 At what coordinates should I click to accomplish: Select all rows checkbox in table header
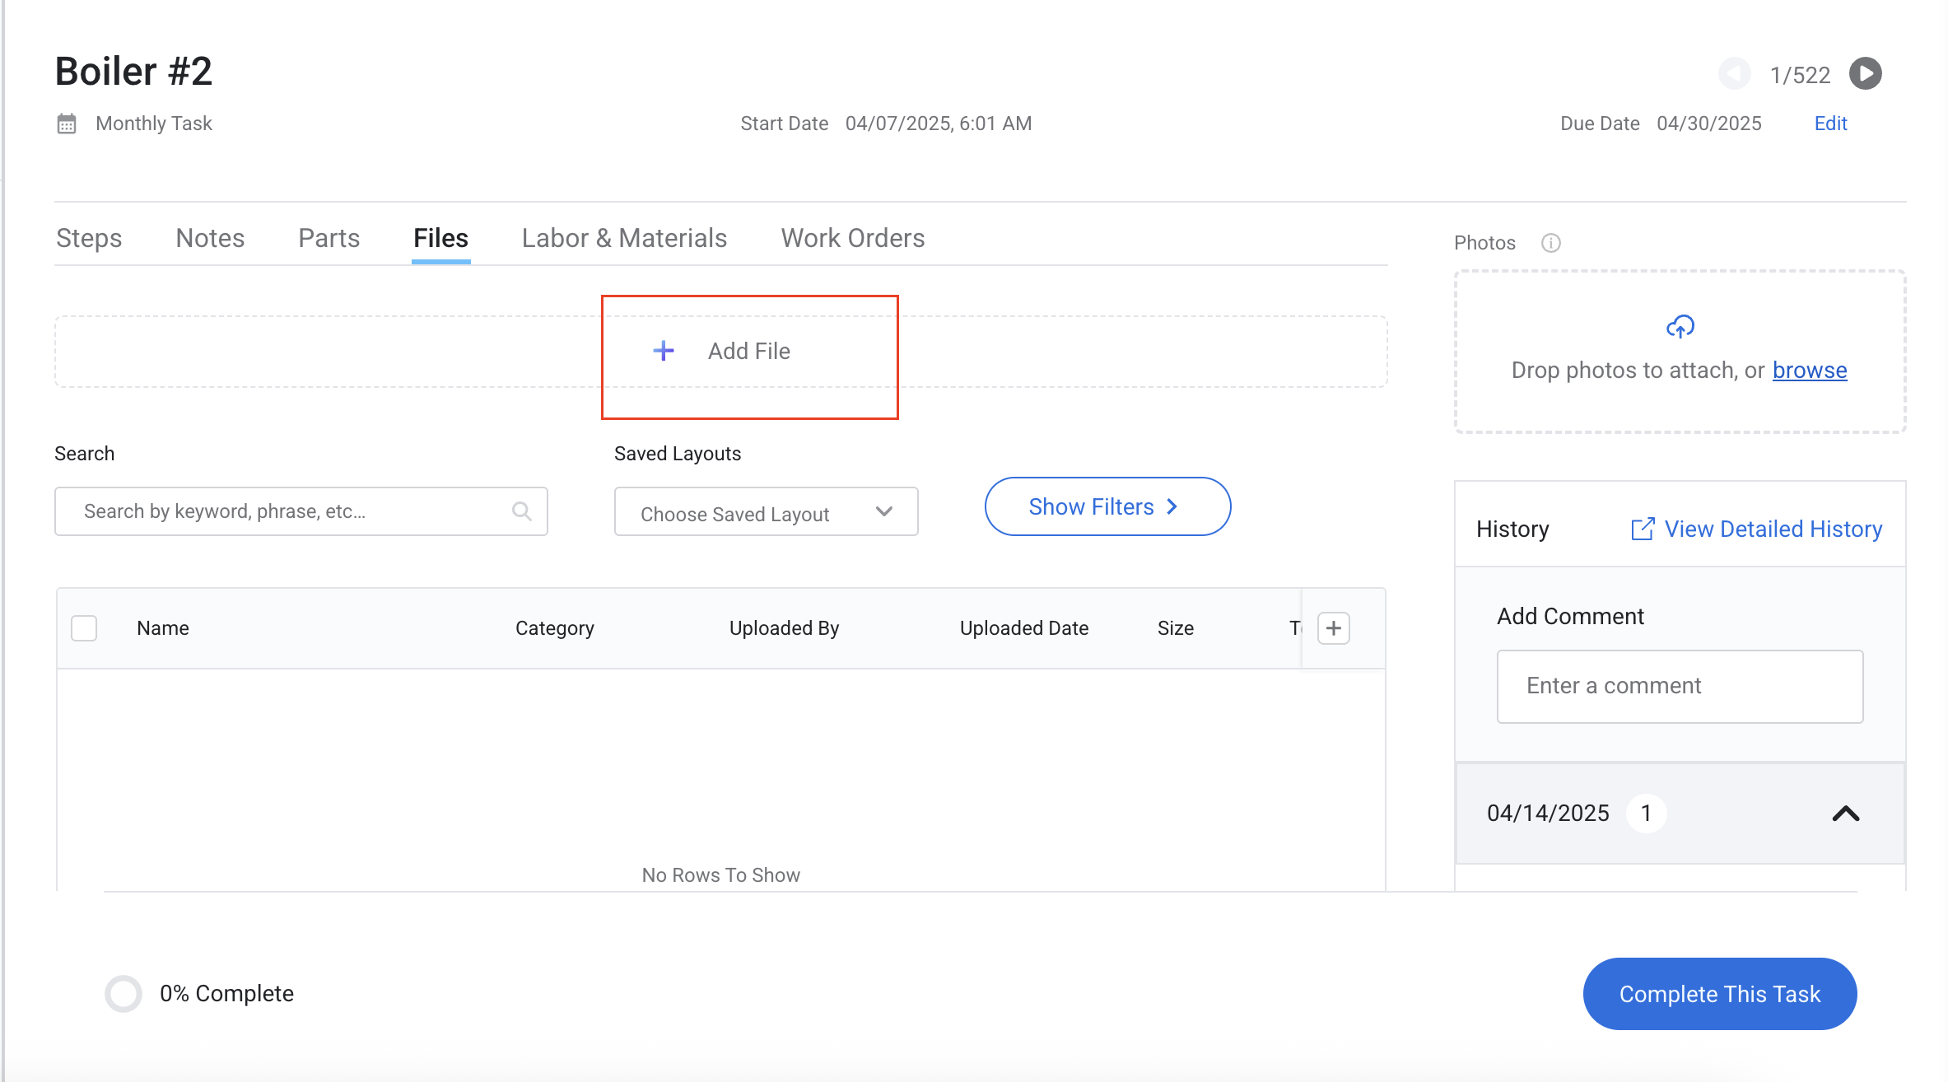84,628
